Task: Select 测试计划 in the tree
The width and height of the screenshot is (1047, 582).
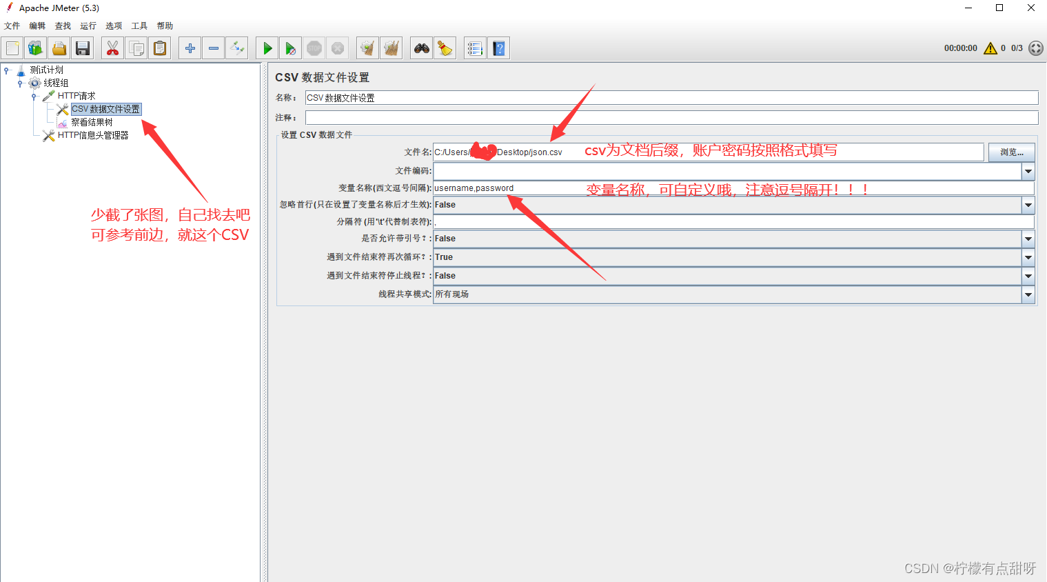Action: point(46,70)
